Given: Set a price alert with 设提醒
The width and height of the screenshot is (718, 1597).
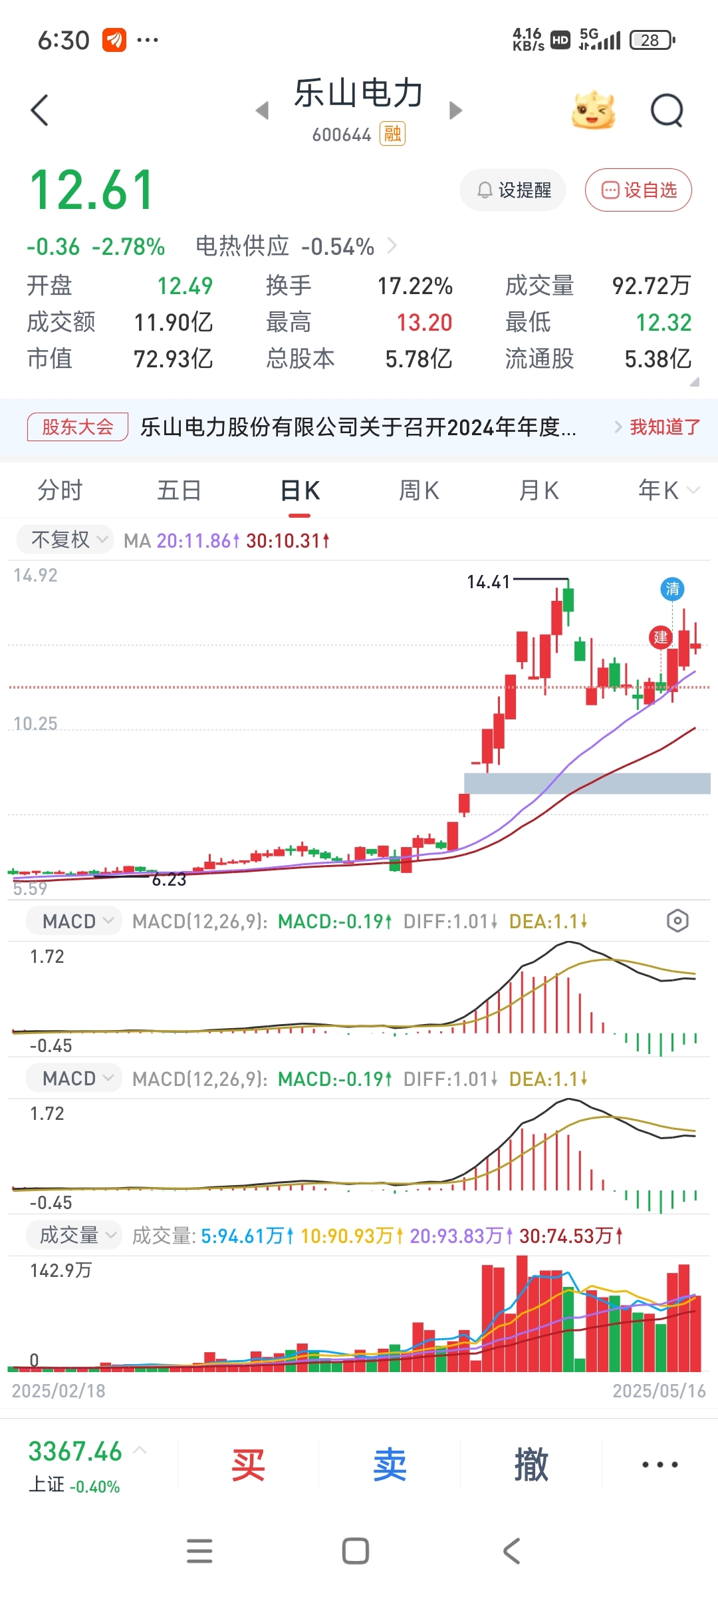Looking at the screenshot, I should 513,190.
